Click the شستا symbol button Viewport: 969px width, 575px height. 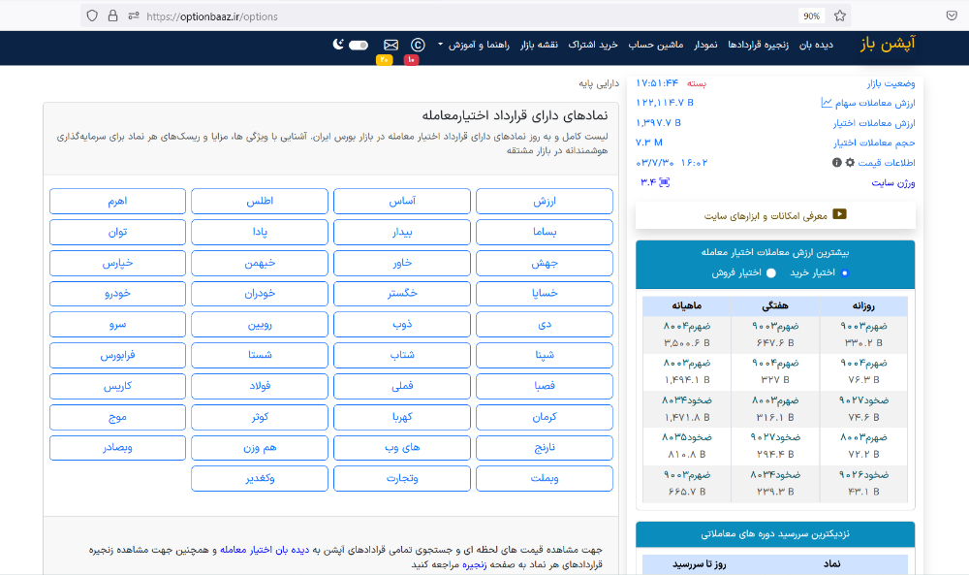tap(260, 355)
